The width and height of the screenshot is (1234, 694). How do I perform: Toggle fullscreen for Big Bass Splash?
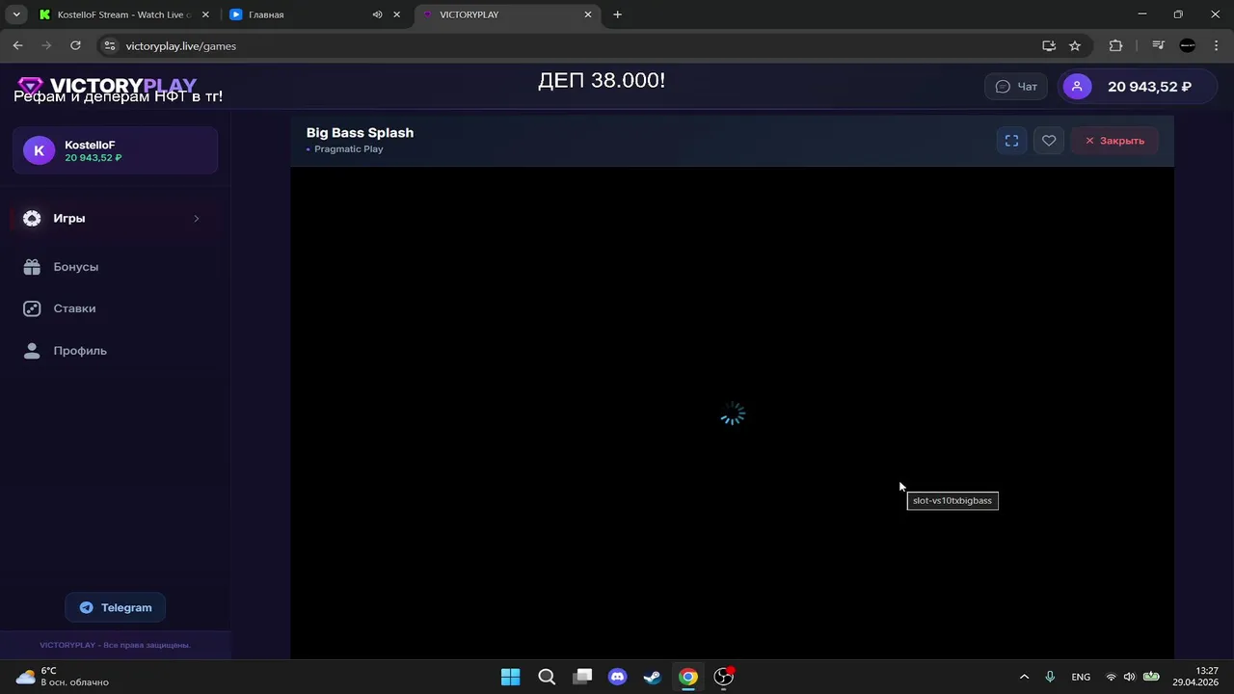click(1011, 141)
